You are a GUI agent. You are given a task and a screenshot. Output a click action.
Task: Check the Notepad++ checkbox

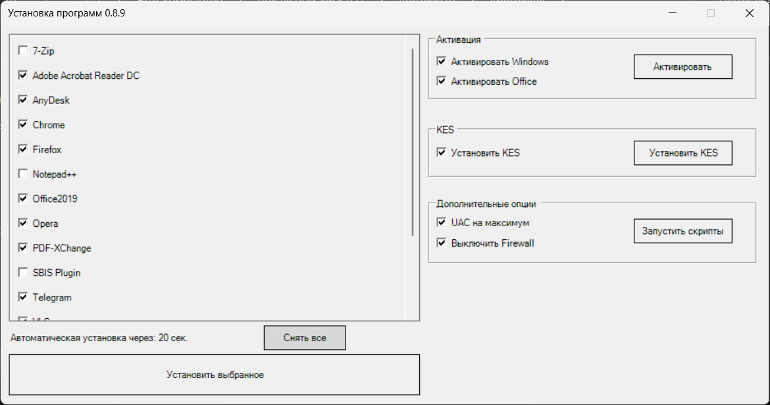[x=22, y=174]
